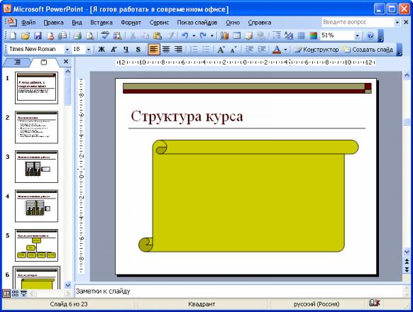This screenshot has height=312, width=413.
Task: Insert a chart using the chart icon
Action: coord(224,35)
